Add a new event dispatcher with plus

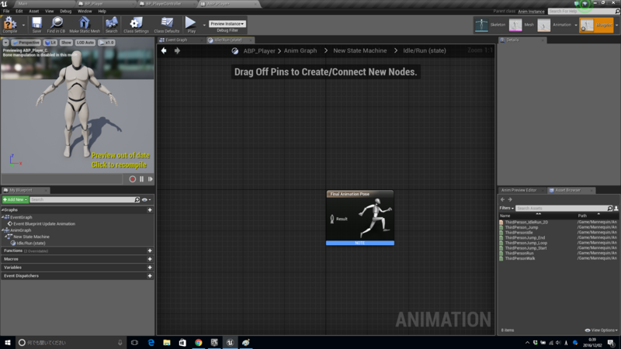click(150, 276)
